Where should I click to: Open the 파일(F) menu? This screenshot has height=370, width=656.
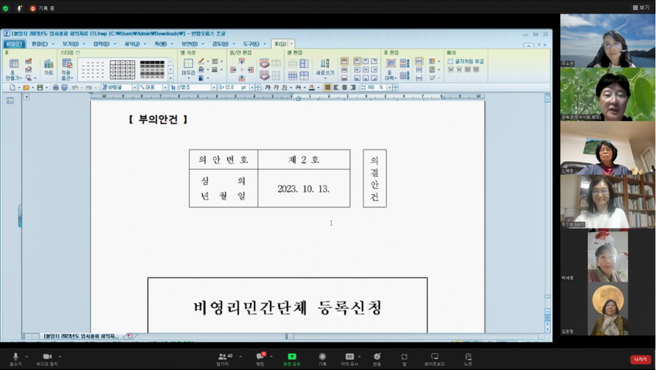(x=13, y=44)
